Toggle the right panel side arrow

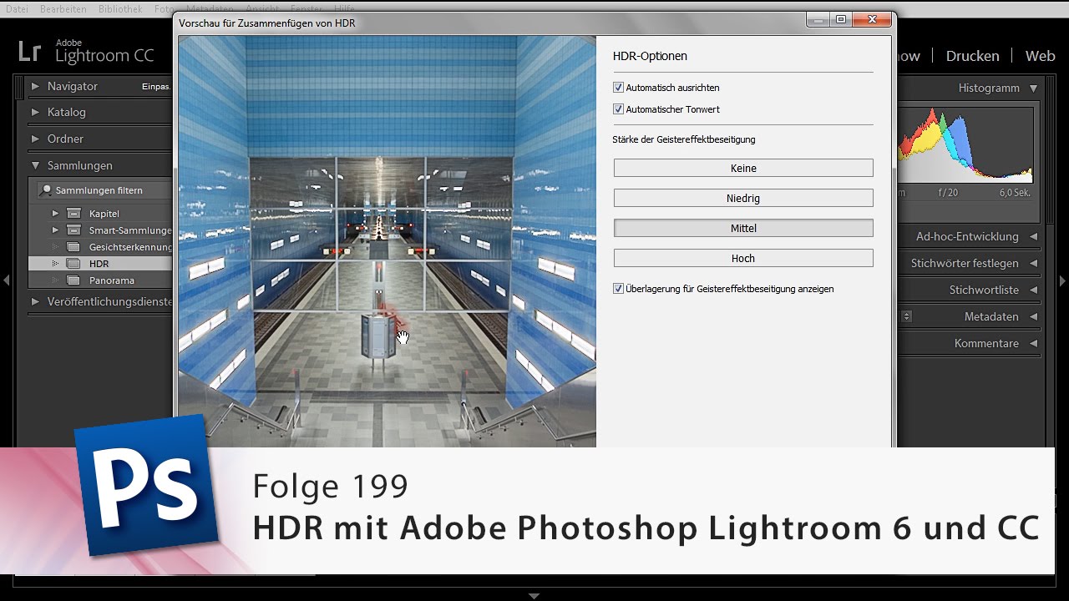coord(1062,281)
